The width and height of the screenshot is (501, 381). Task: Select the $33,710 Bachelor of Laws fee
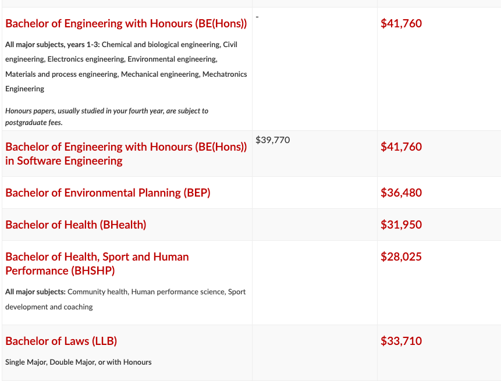[401, 341]
